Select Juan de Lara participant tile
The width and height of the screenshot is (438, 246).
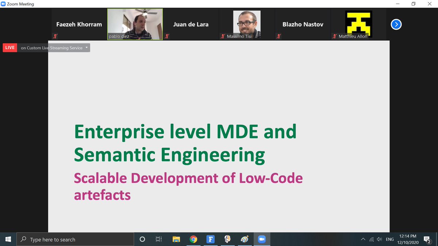tap(191, 24)
